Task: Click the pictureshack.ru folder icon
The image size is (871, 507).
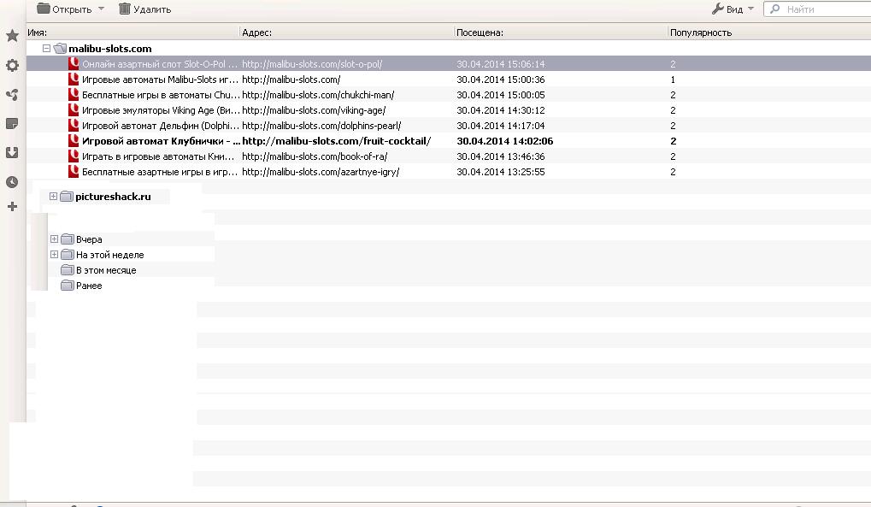Action: 67,197
